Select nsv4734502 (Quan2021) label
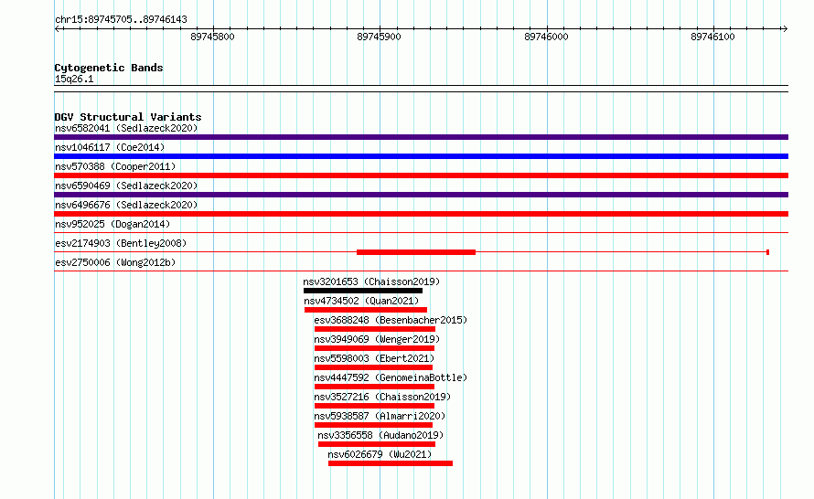 point(361,301)
